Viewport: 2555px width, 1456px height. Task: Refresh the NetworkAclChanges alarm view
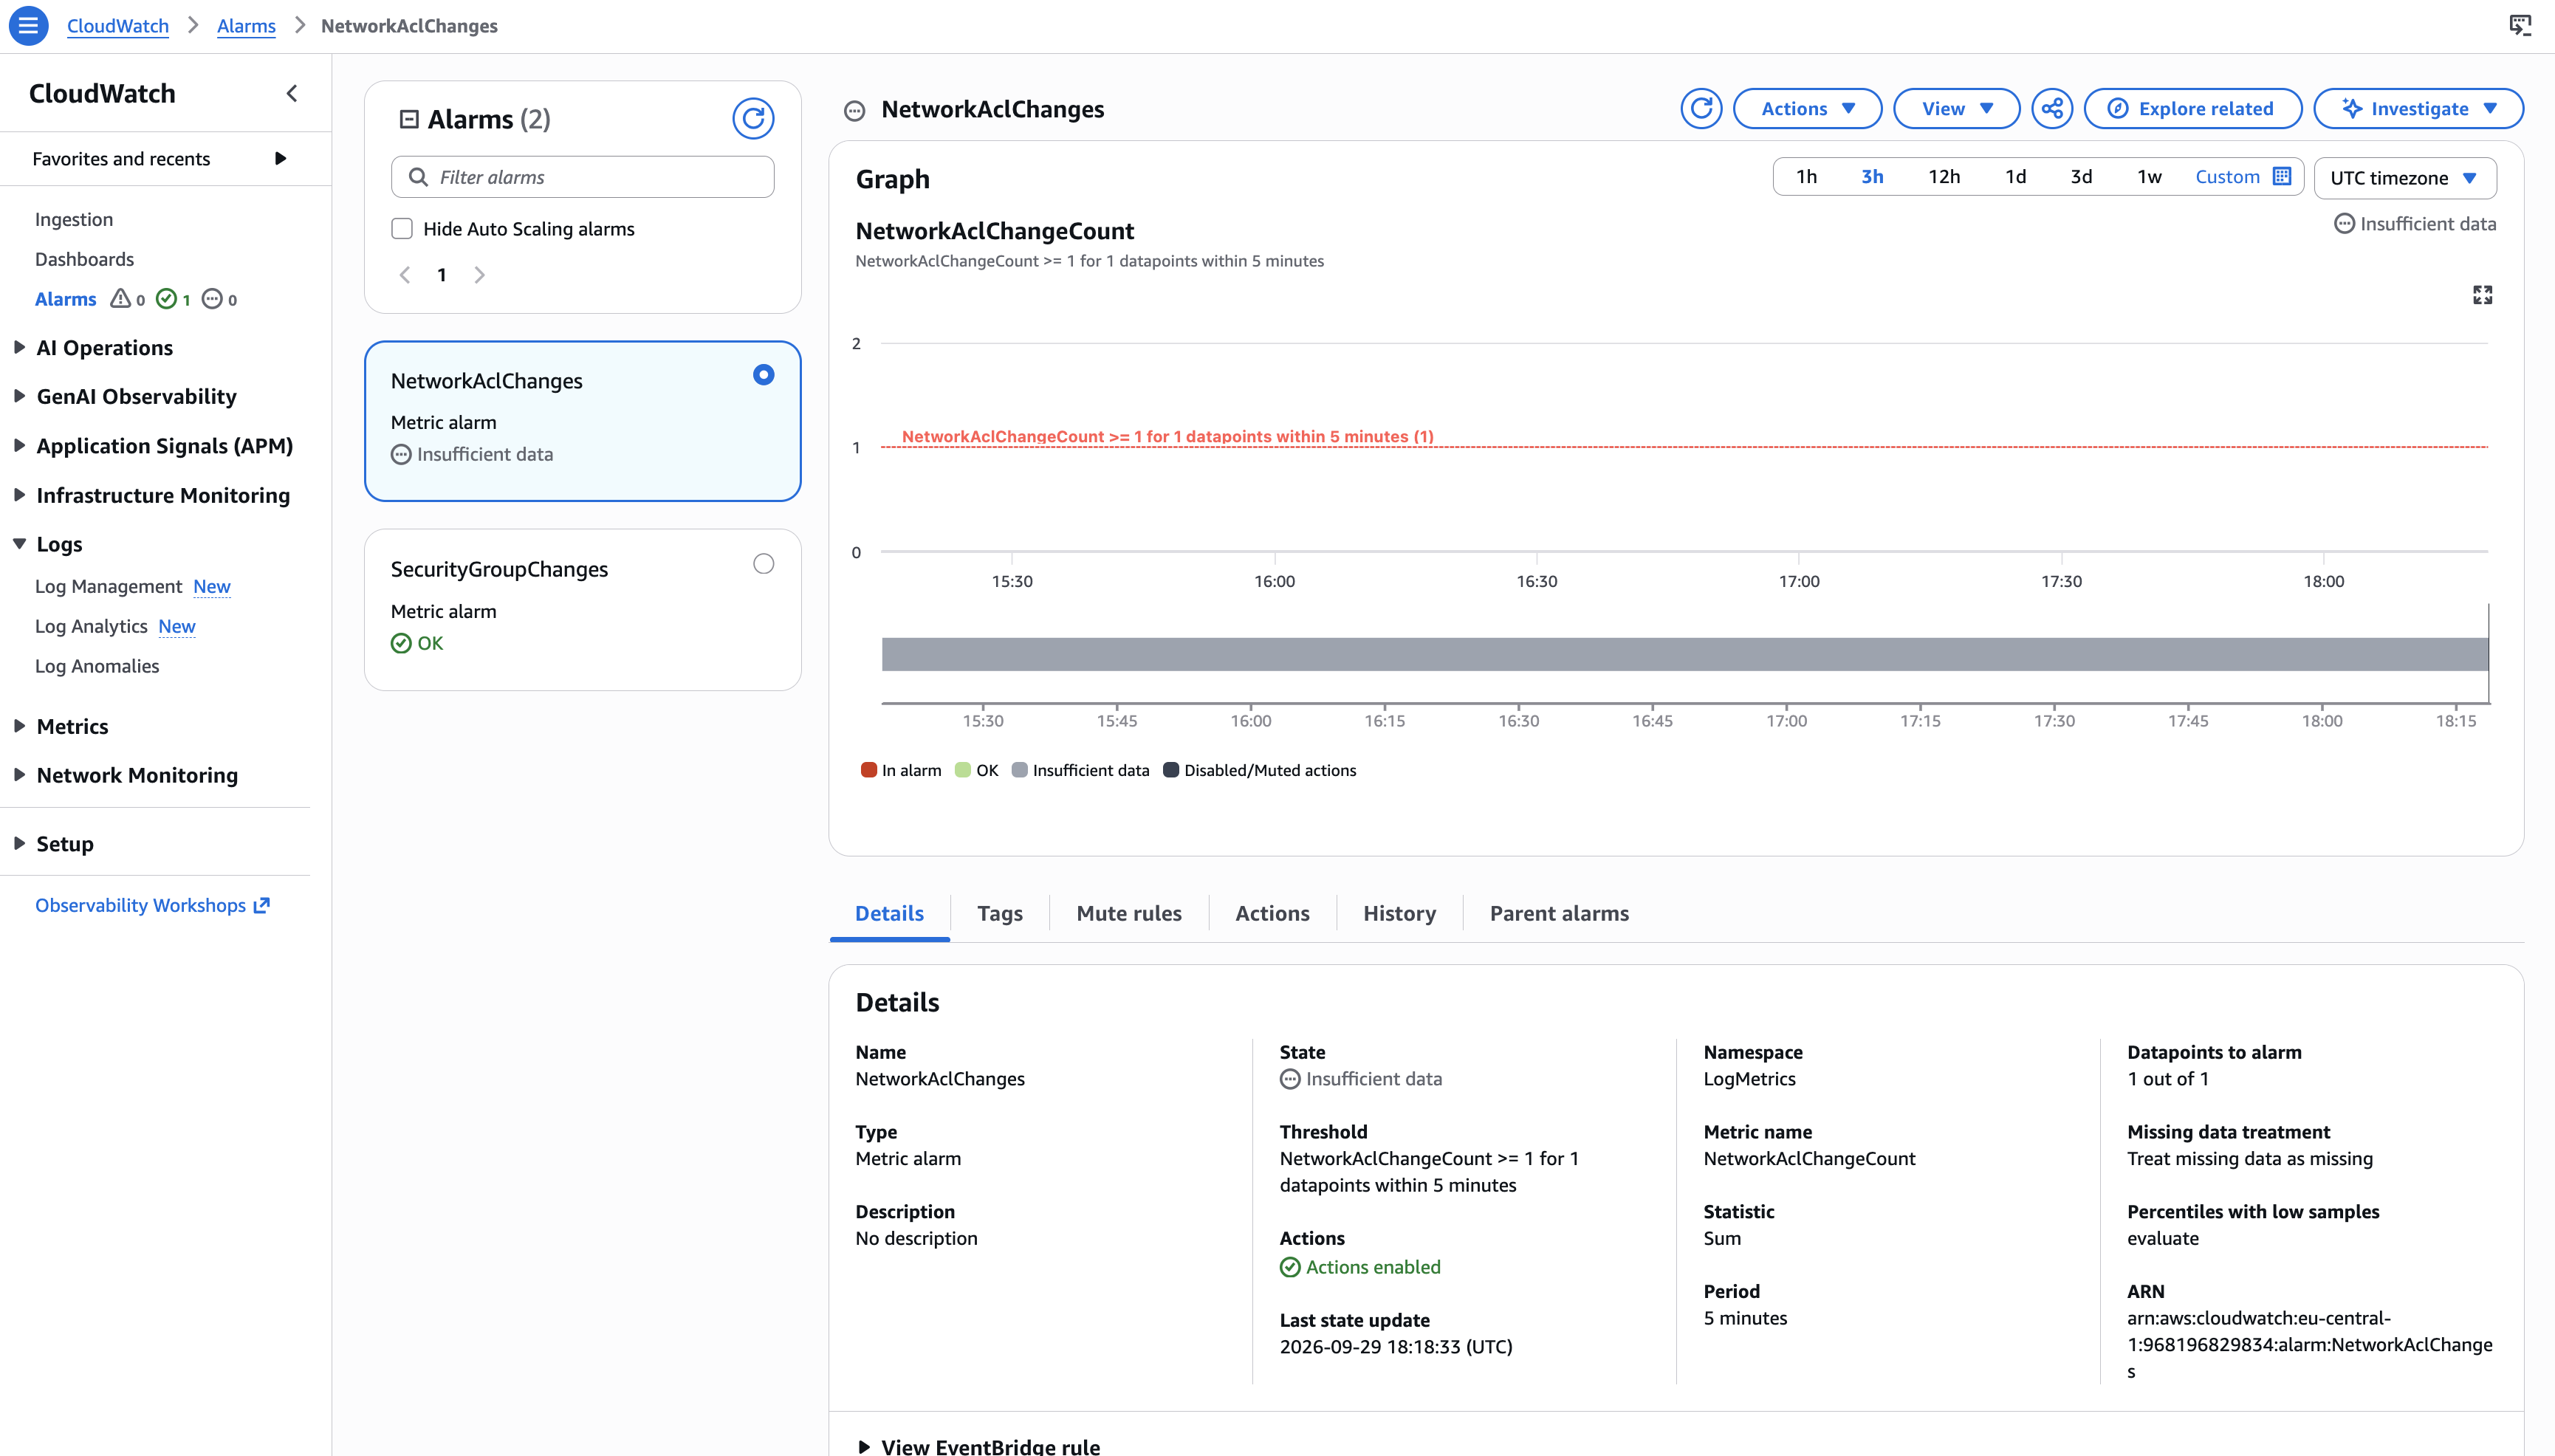click(x=1701, y=109)
